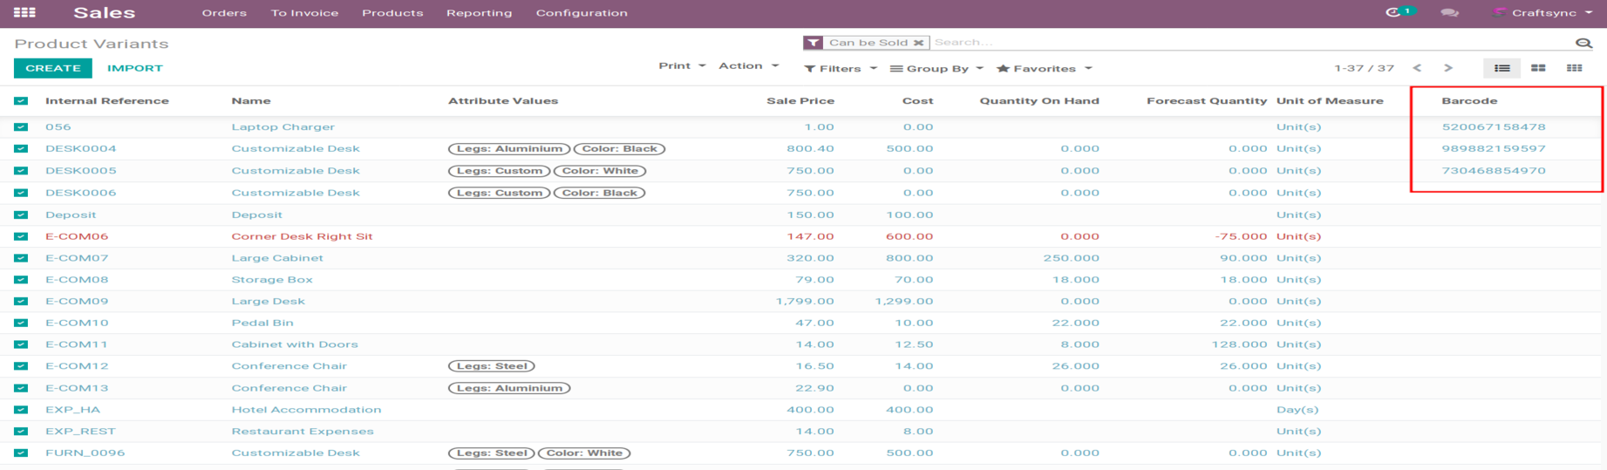Open the Configuration menu
The image size is (1607, 470).
582,13
